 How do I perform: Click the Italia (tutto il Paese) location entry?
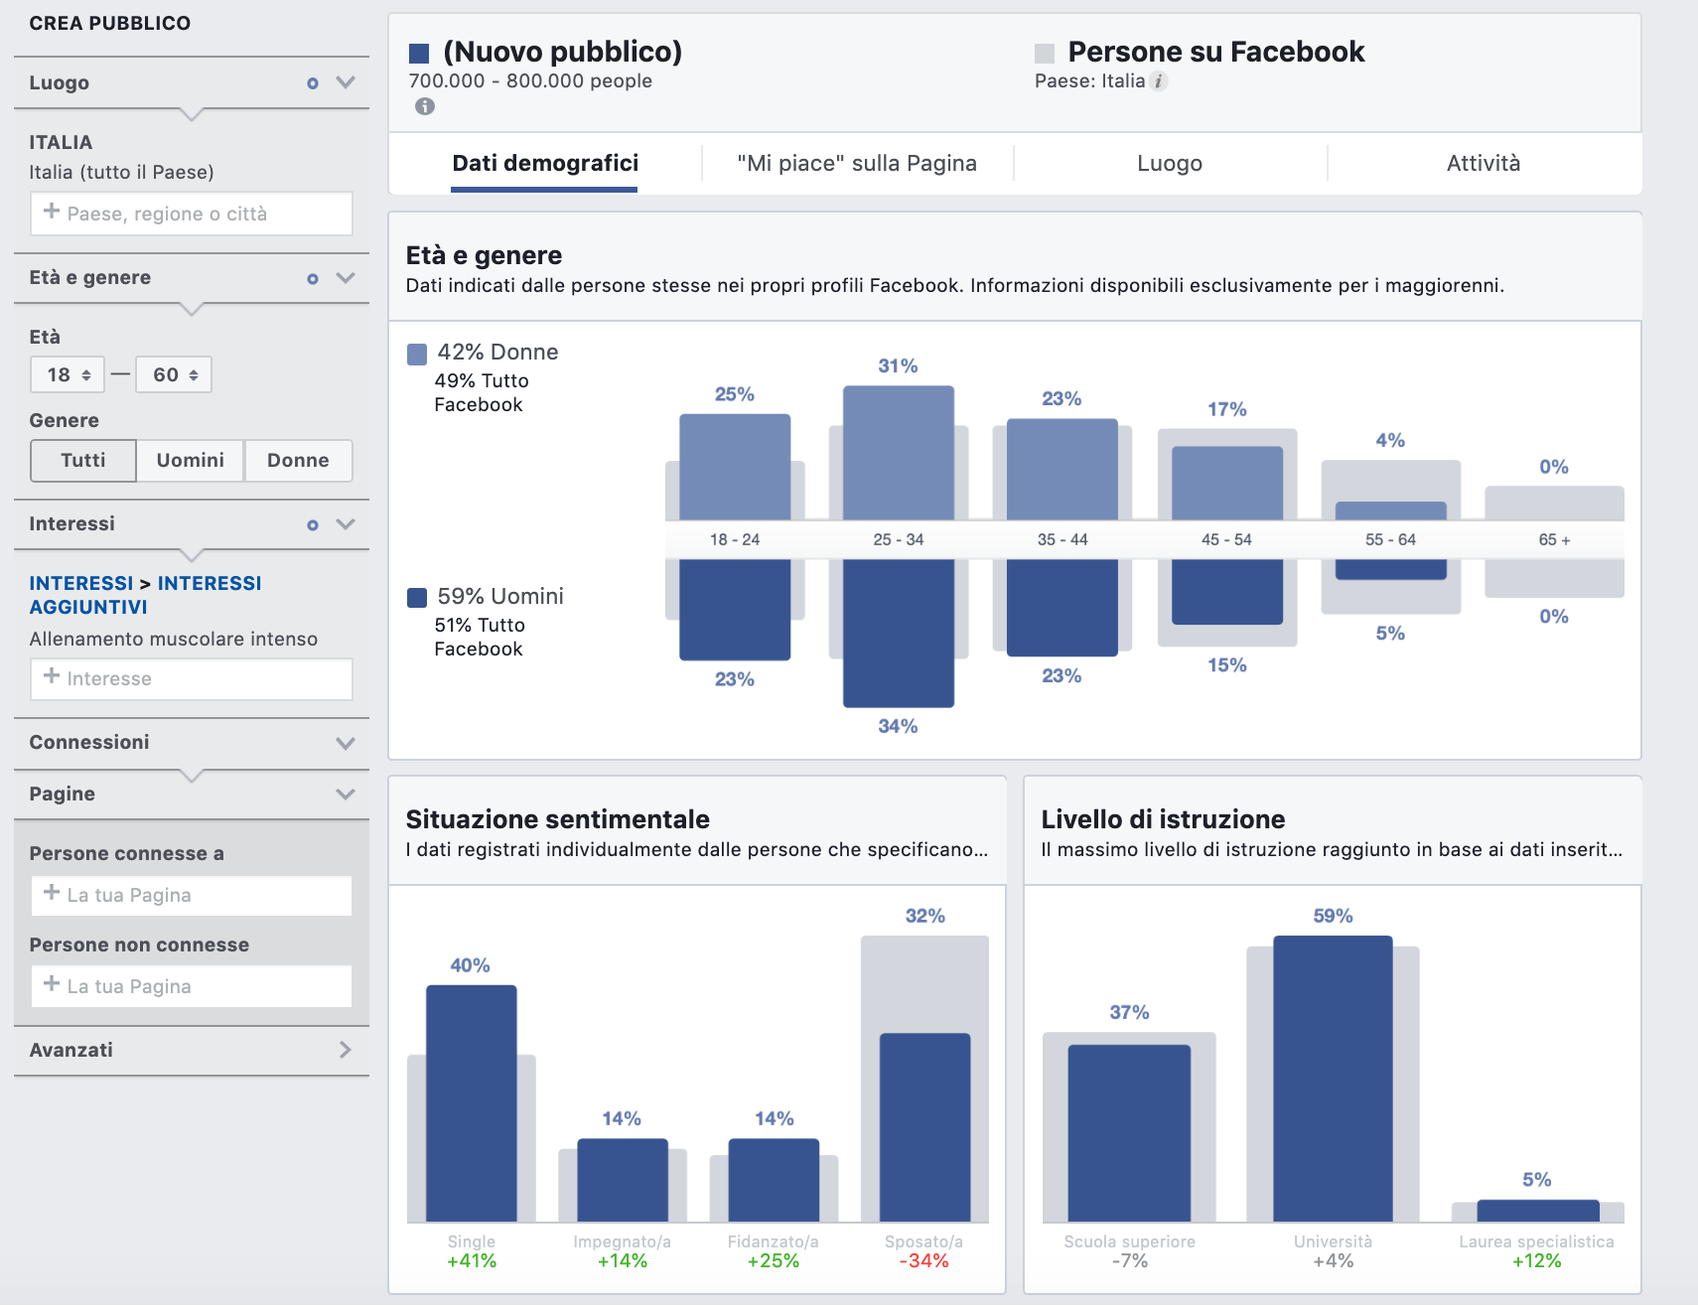(x=121, y=172)
